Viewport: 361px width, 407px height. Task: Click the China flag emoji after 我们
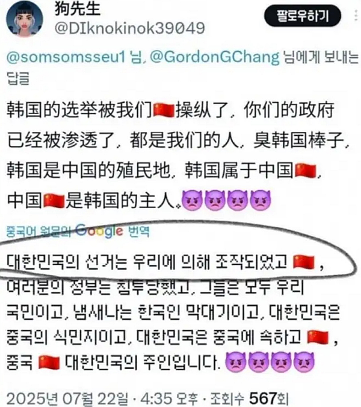click(x=164, y=110)
